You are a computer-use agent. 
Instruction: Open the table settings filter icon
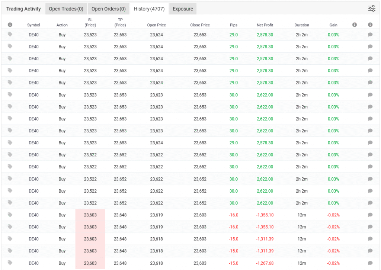(371, 9)
